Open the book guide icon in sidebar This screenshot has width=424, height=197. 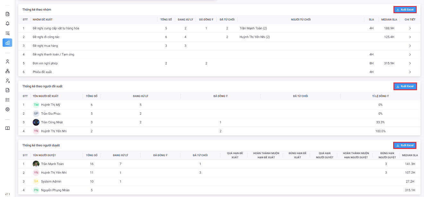7,128
